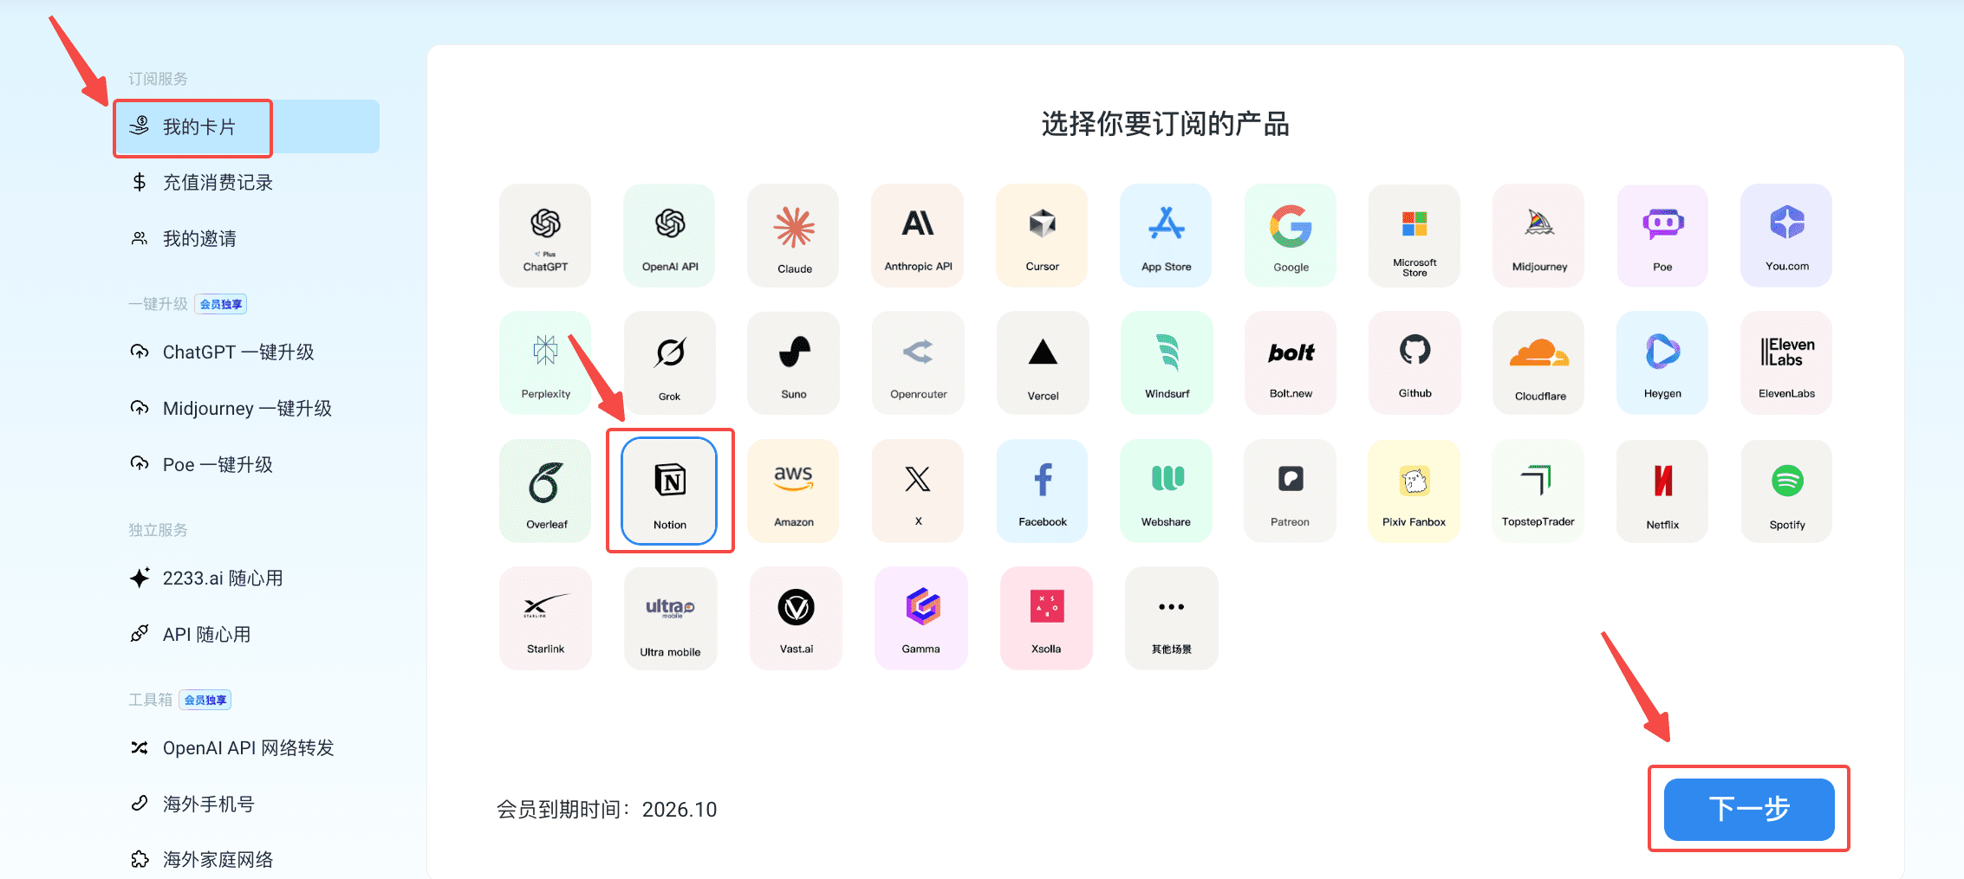Click the 会员独享 badge beside 一键升级
1964x879 pixels.
pos(221,304)
